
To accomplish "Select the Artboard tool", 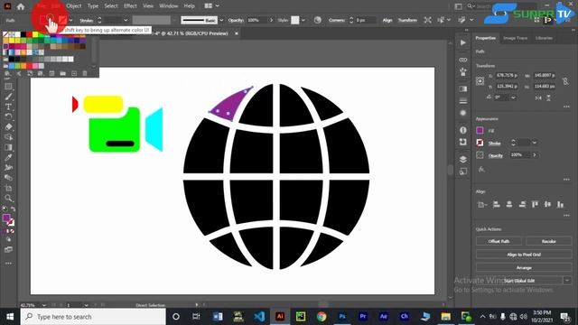I will 8,188.
